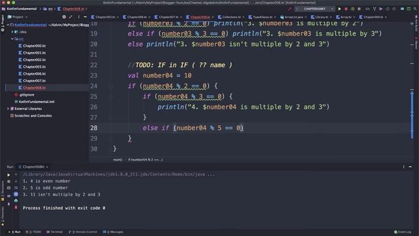Click the scroll up arrow in Run panel

tap(16, 175)
